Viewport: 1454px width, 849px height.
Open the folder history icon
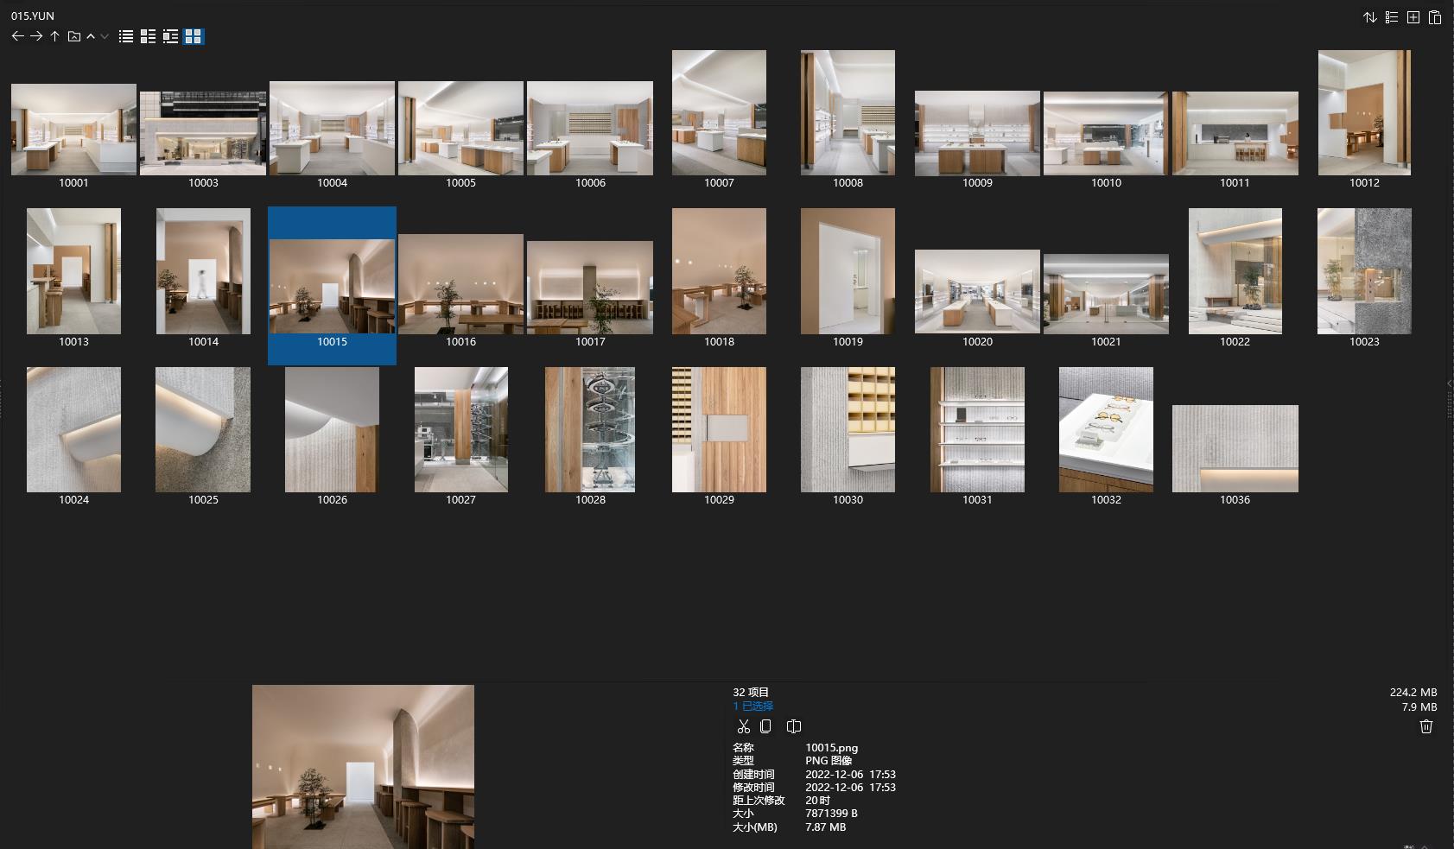(74, 36)
